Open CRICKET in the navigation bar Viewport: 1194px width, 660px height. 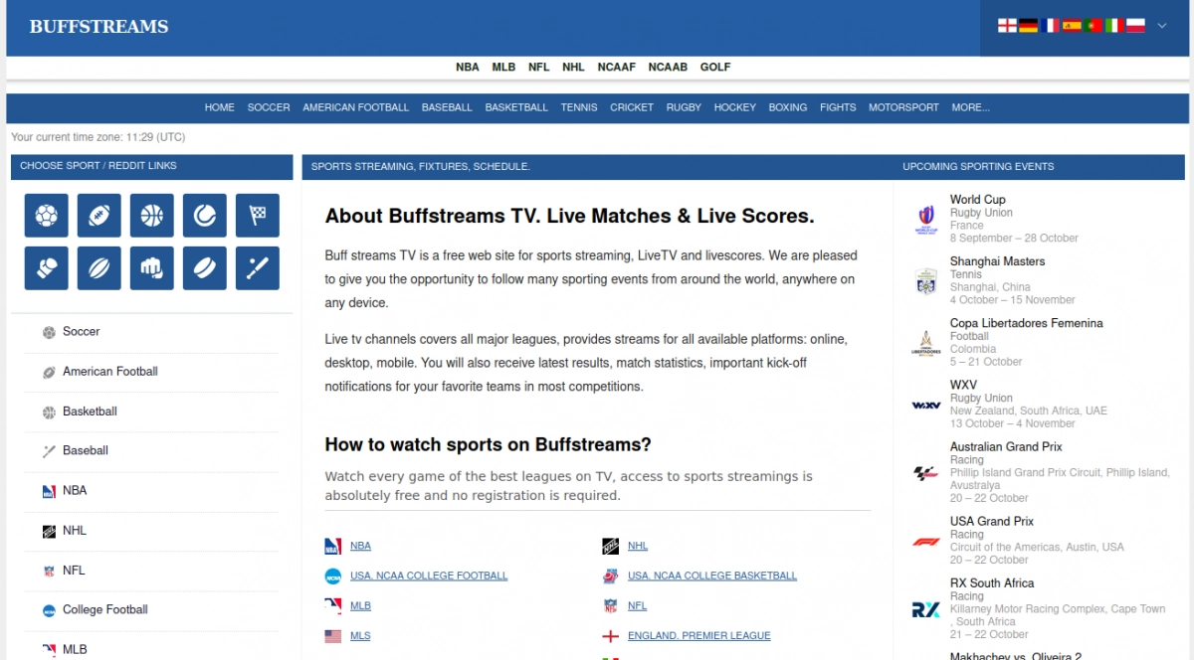tap(632, 107)
